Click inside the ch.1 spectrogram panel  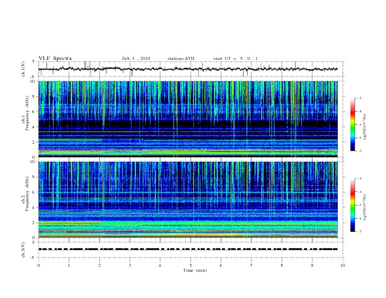click(188, 119)
